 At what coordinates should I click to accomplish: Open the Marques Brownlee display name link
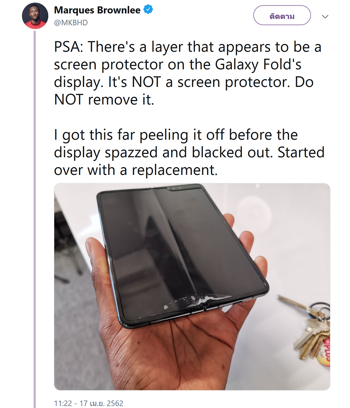[97, 10]
